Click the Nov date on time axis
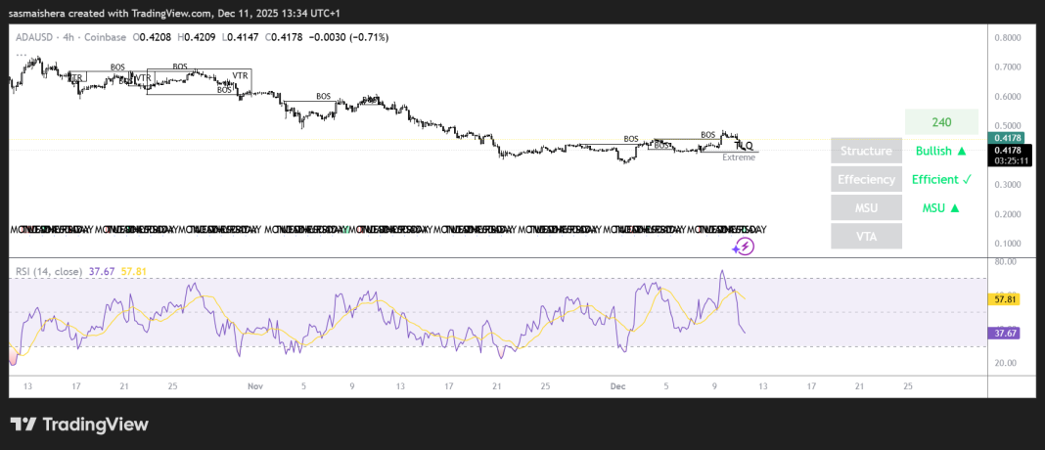The height and width of the screenshot is (450, 1045). click(254, 386)
